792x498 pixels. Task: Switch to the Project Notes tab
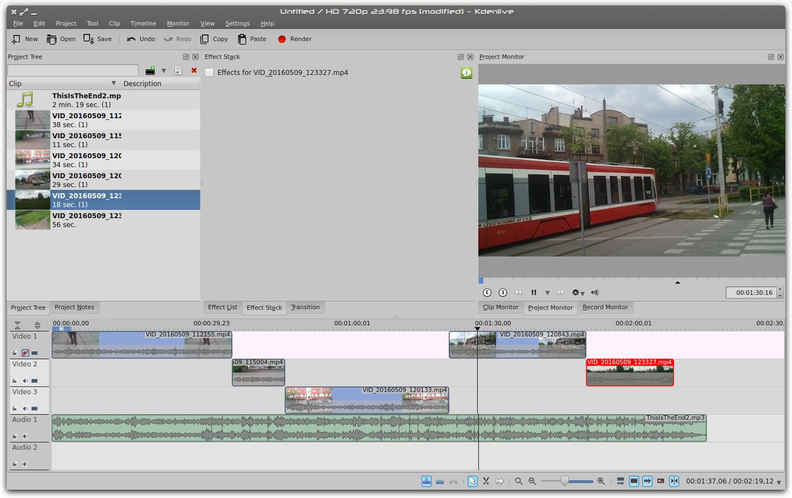pos(74,307)
